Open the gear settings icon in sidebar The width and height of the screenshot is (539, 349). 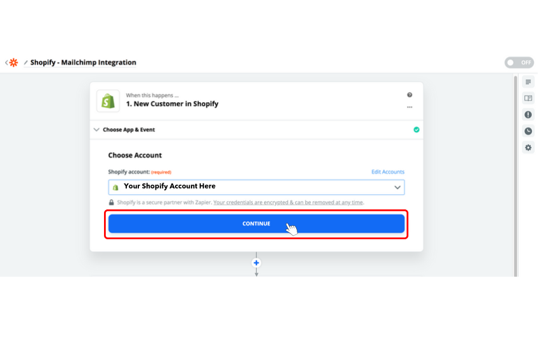[528, 147]
